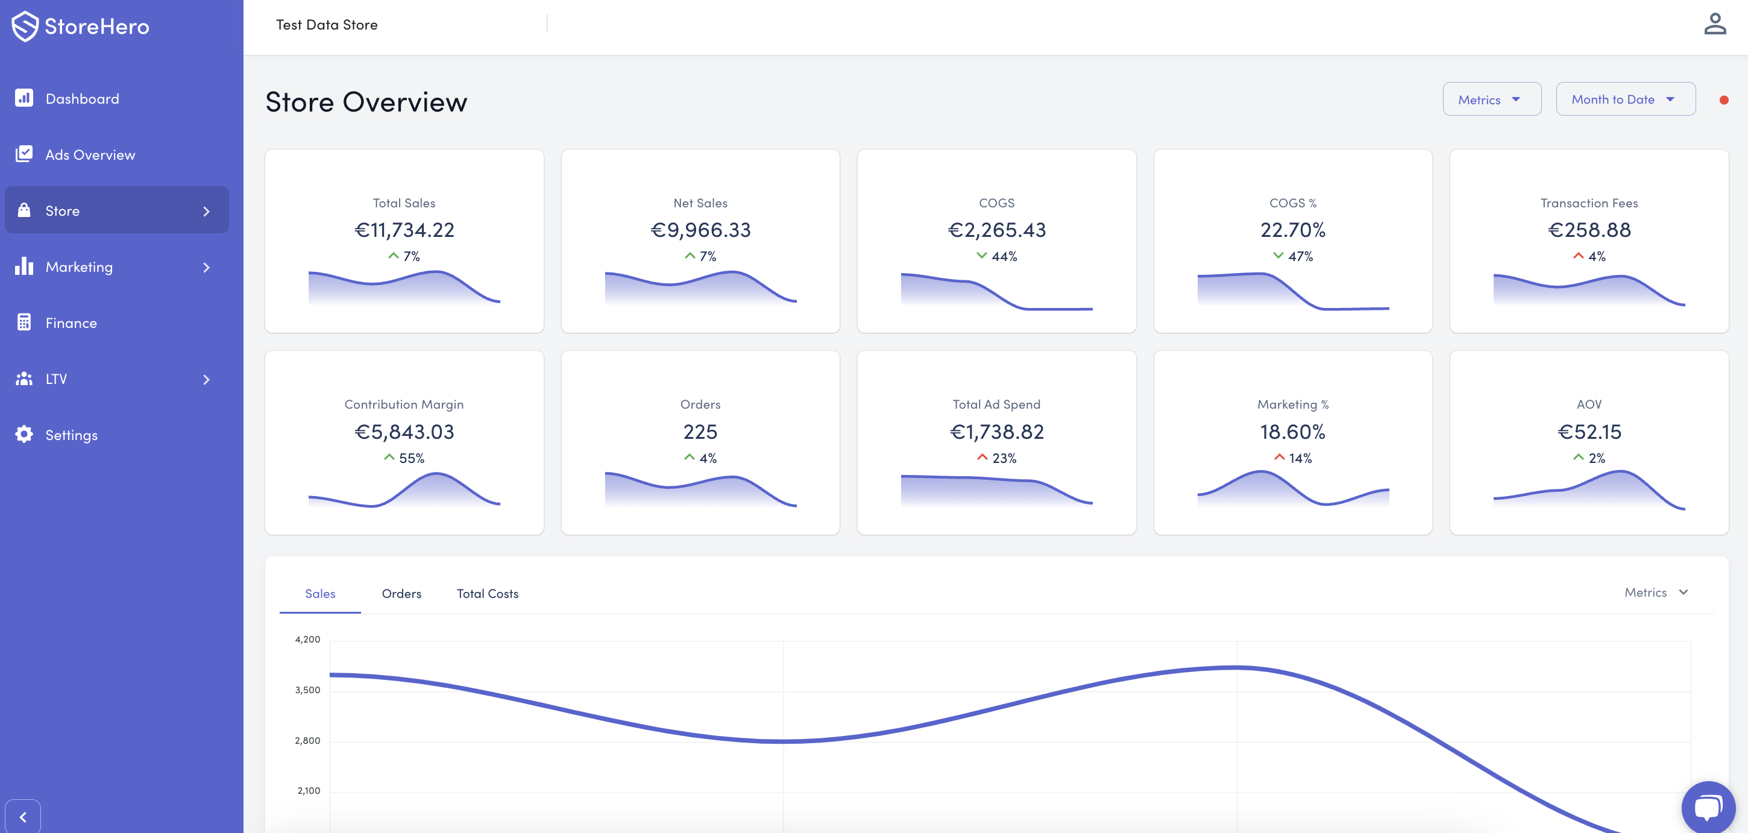Click the Marketing bar graph icon

[24, 266]
